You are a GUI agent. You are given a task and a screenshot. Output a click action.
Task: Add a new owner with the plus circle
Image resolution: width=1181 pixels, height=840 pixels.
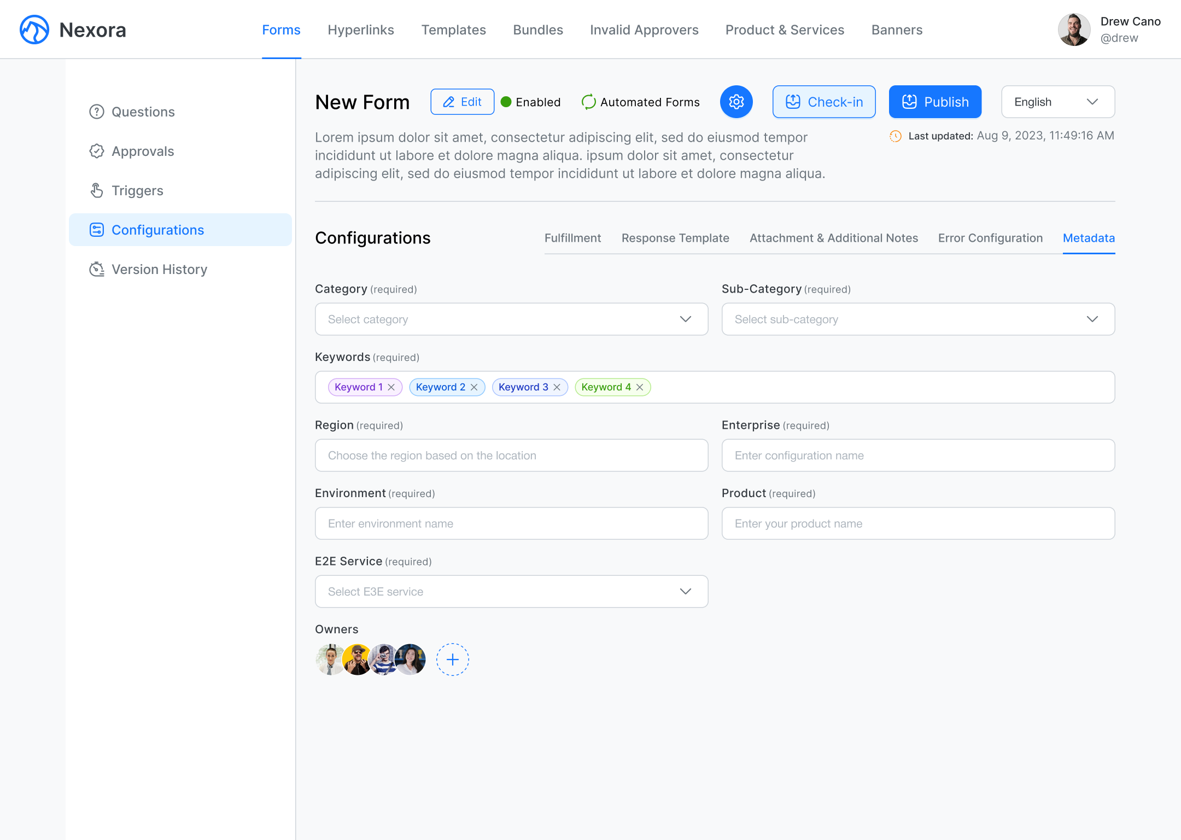click(x=452, y=660)
